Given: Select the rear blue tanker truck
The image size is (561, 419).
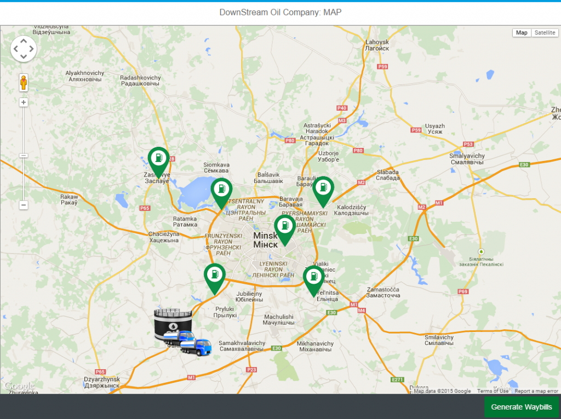Looking at the screenshot, I should [x=179, y=337].
